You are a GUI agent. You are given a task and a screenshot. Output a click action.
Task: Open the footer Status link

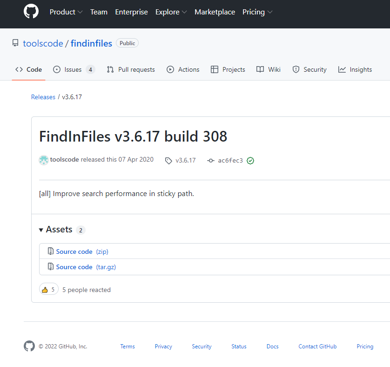(239, 347)
